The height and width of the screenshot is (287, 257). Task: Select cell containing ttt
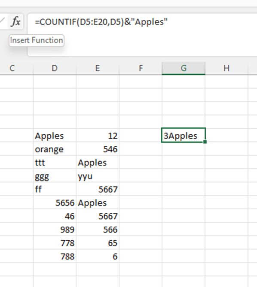[x=55, y=162]
